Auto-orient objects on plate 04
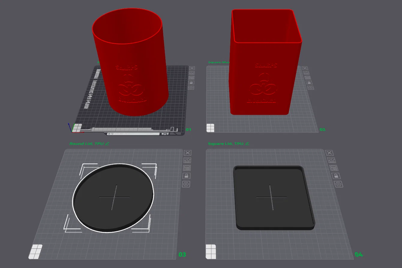The image size is (402, 268). tap(331, 160)
